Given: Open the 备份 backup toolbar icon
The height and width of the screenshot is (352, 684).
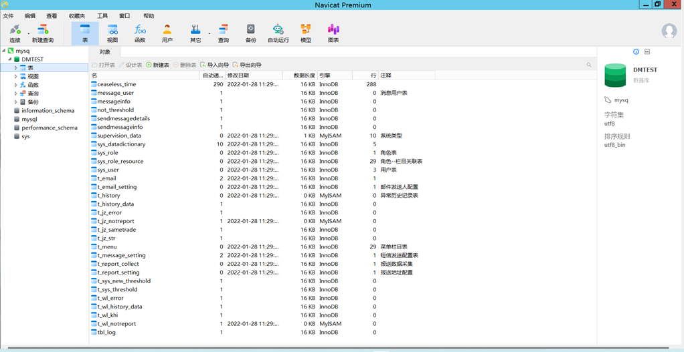Looking at the screenshot, I should 251,33.
